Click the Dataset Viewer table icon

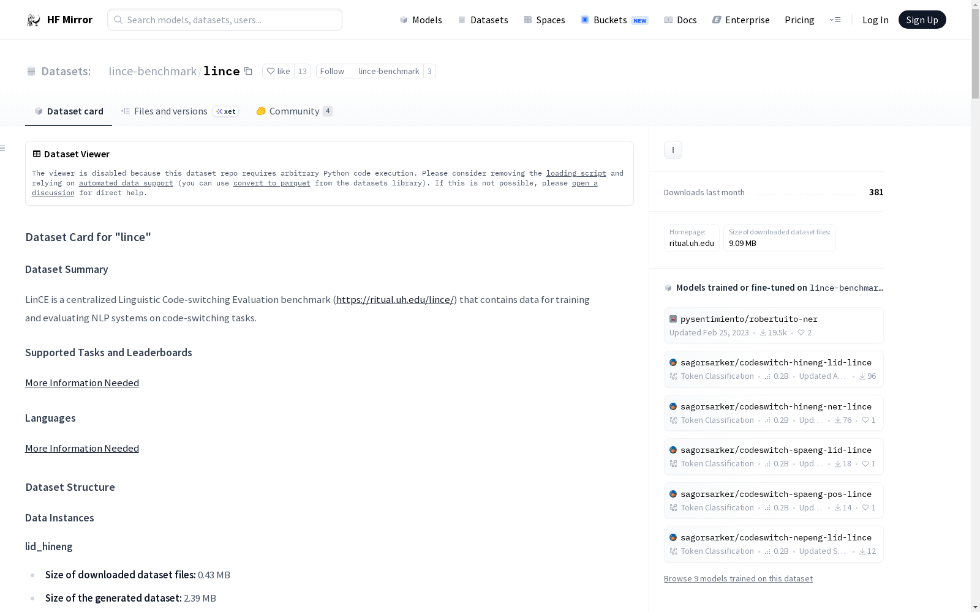37,154
